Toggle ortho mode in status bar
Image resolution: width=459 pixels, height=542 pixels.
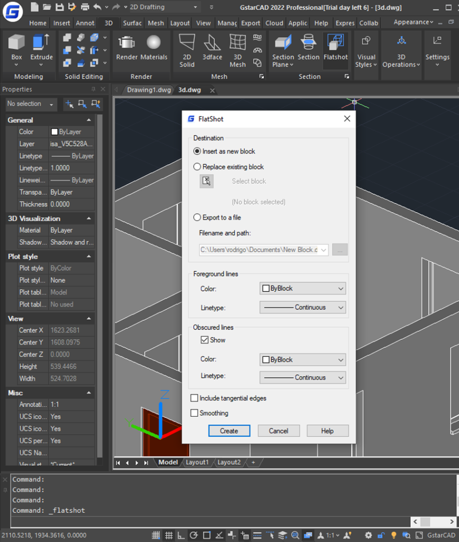coord(181,535)
